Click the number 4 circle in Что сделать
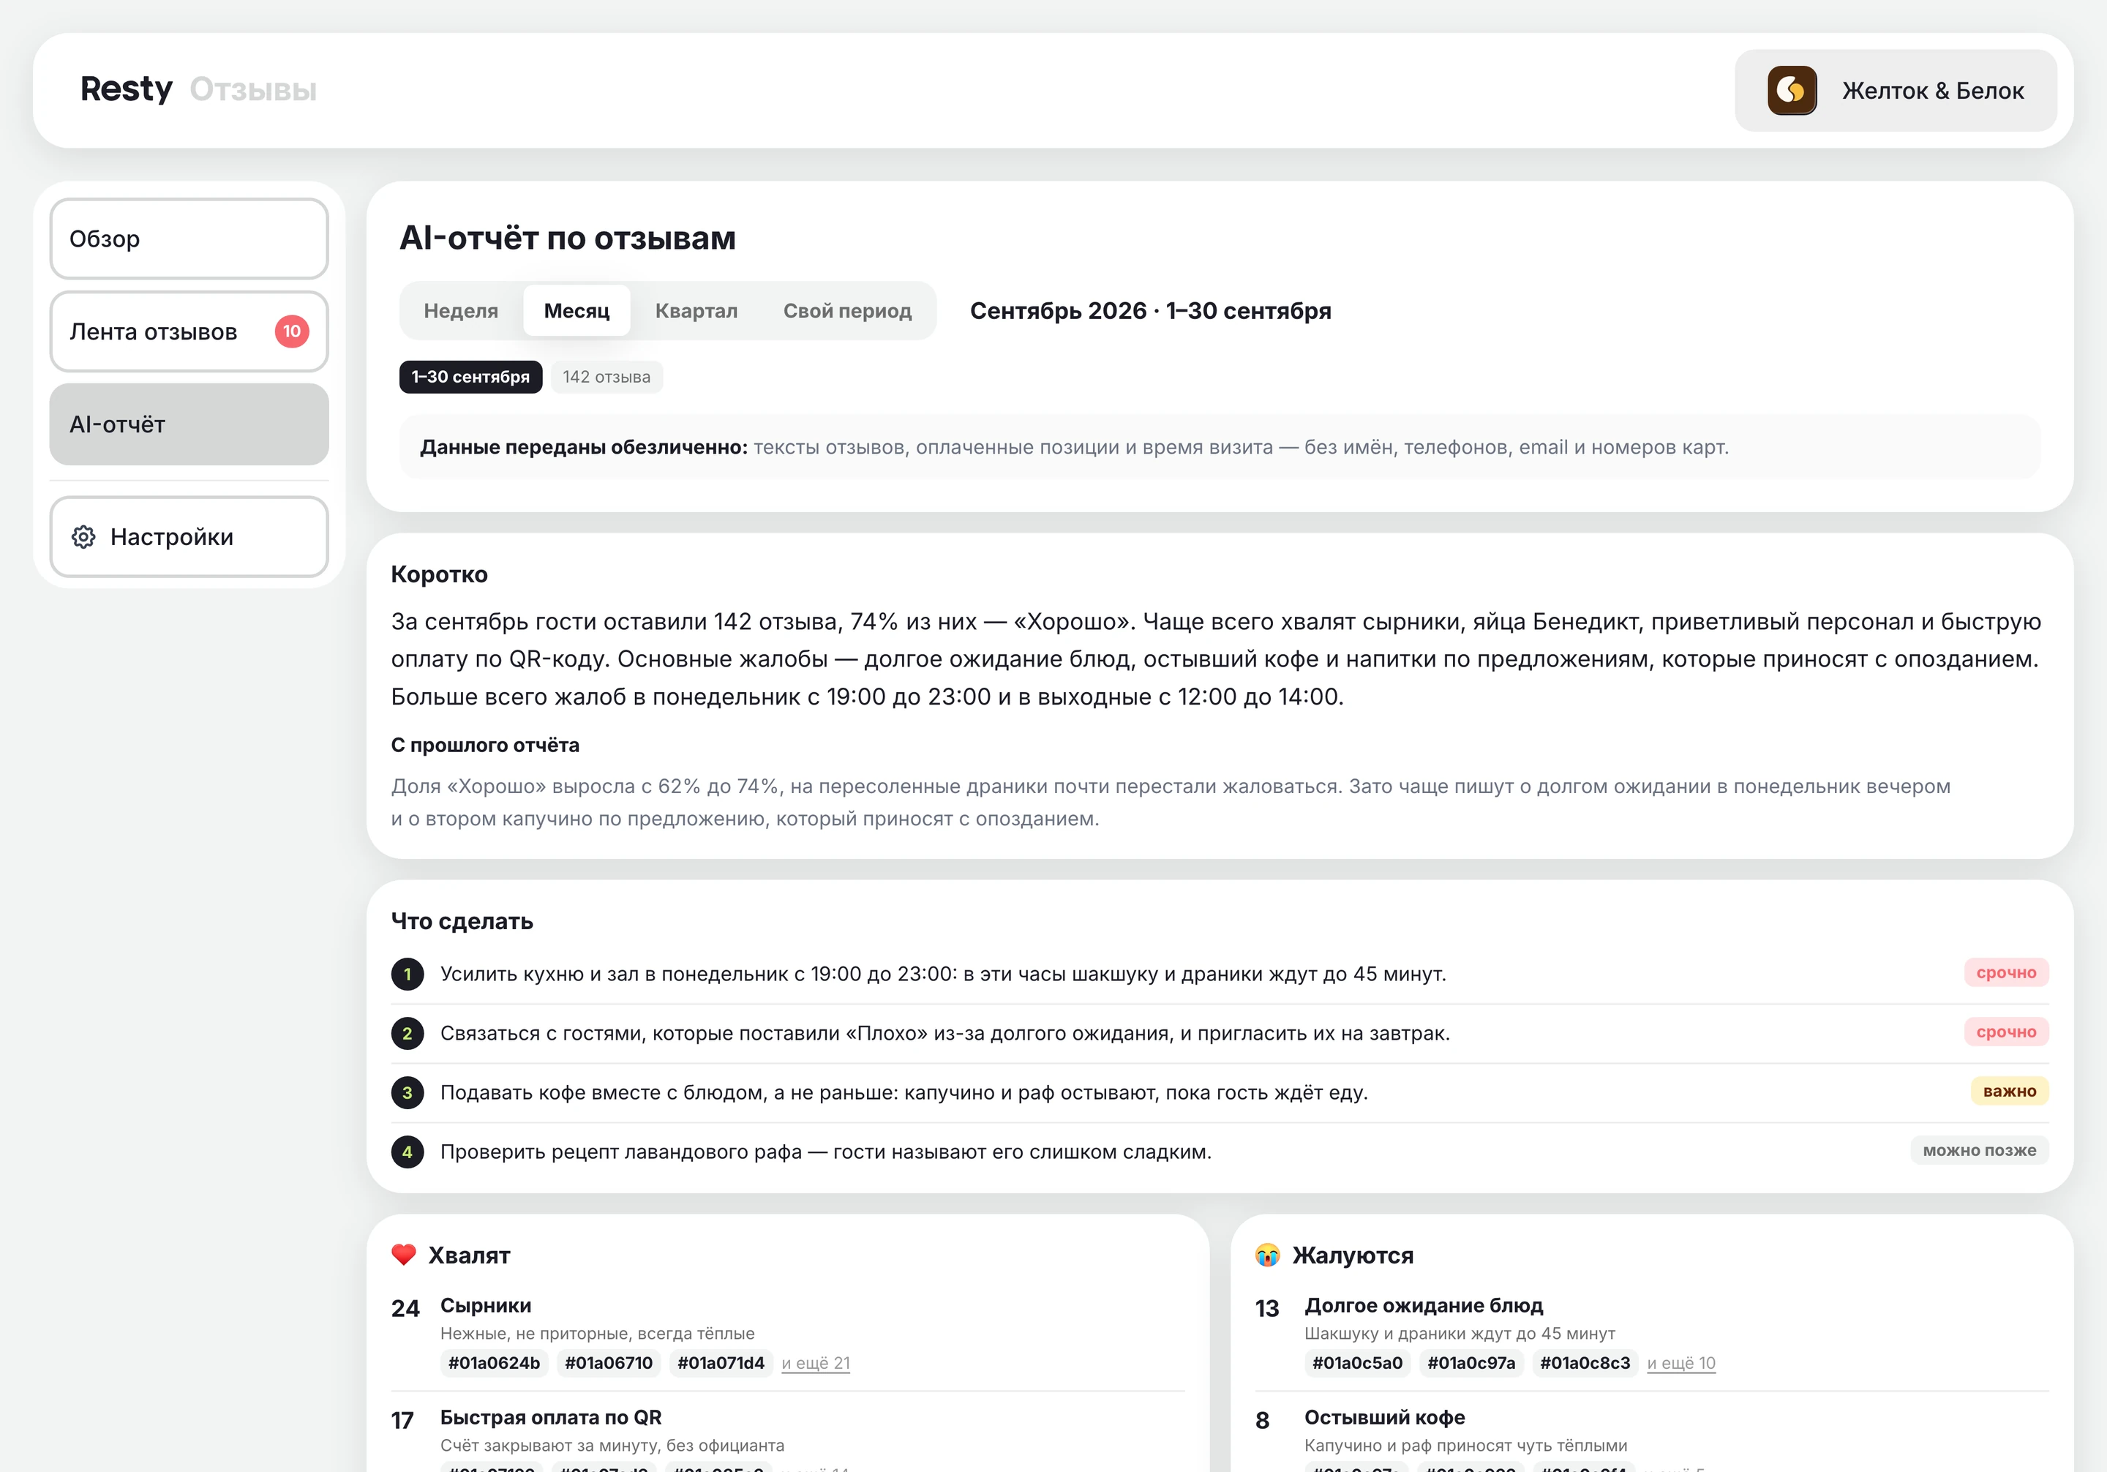This screenshot has width=2107, height=1472. [407, 1152]
